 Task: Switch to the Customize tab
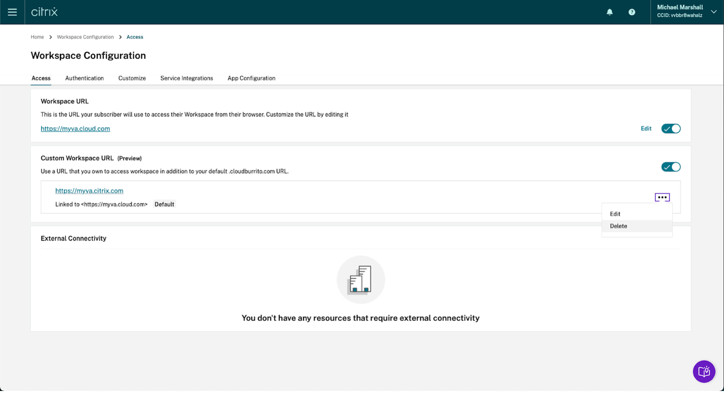(x=132, y=78)
